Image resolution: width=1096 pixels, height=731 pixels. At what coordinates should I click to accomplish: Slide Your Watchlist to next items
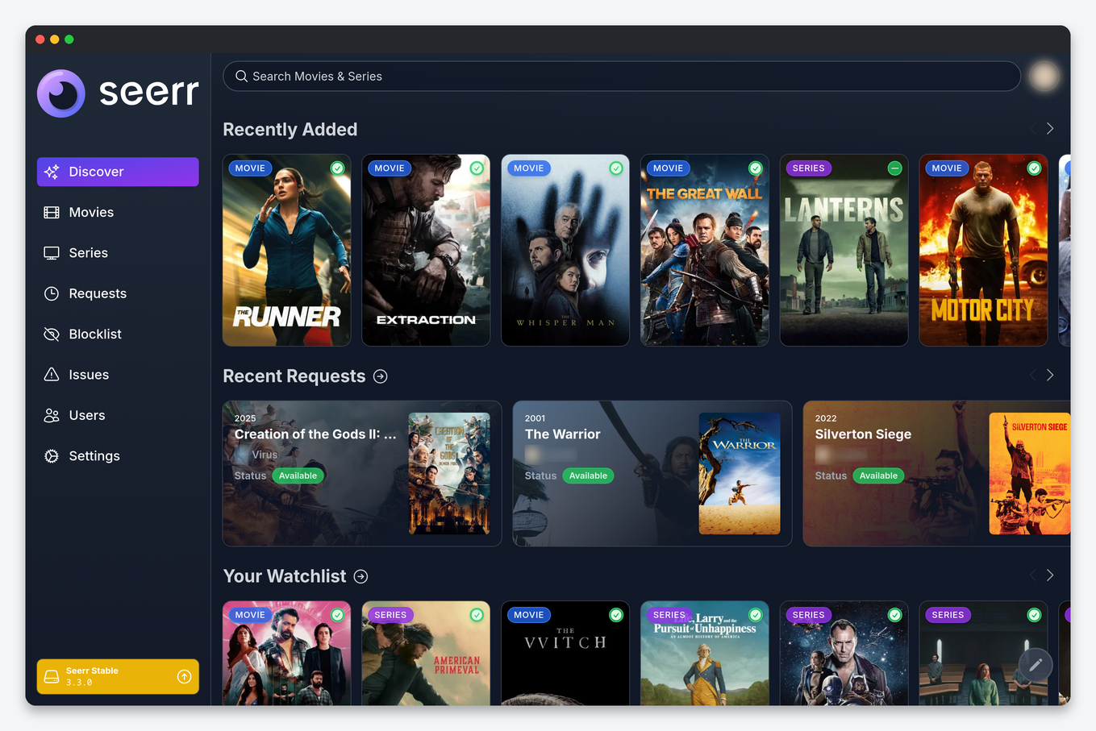tap(1050, 575)
